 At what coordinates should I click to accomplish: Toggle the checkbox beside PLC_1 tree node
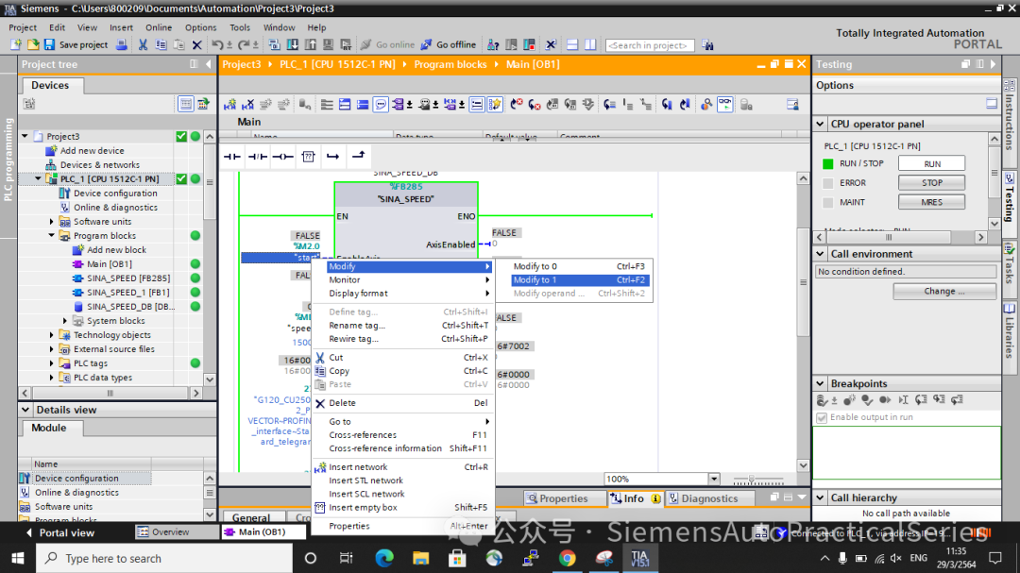point(181,178)
